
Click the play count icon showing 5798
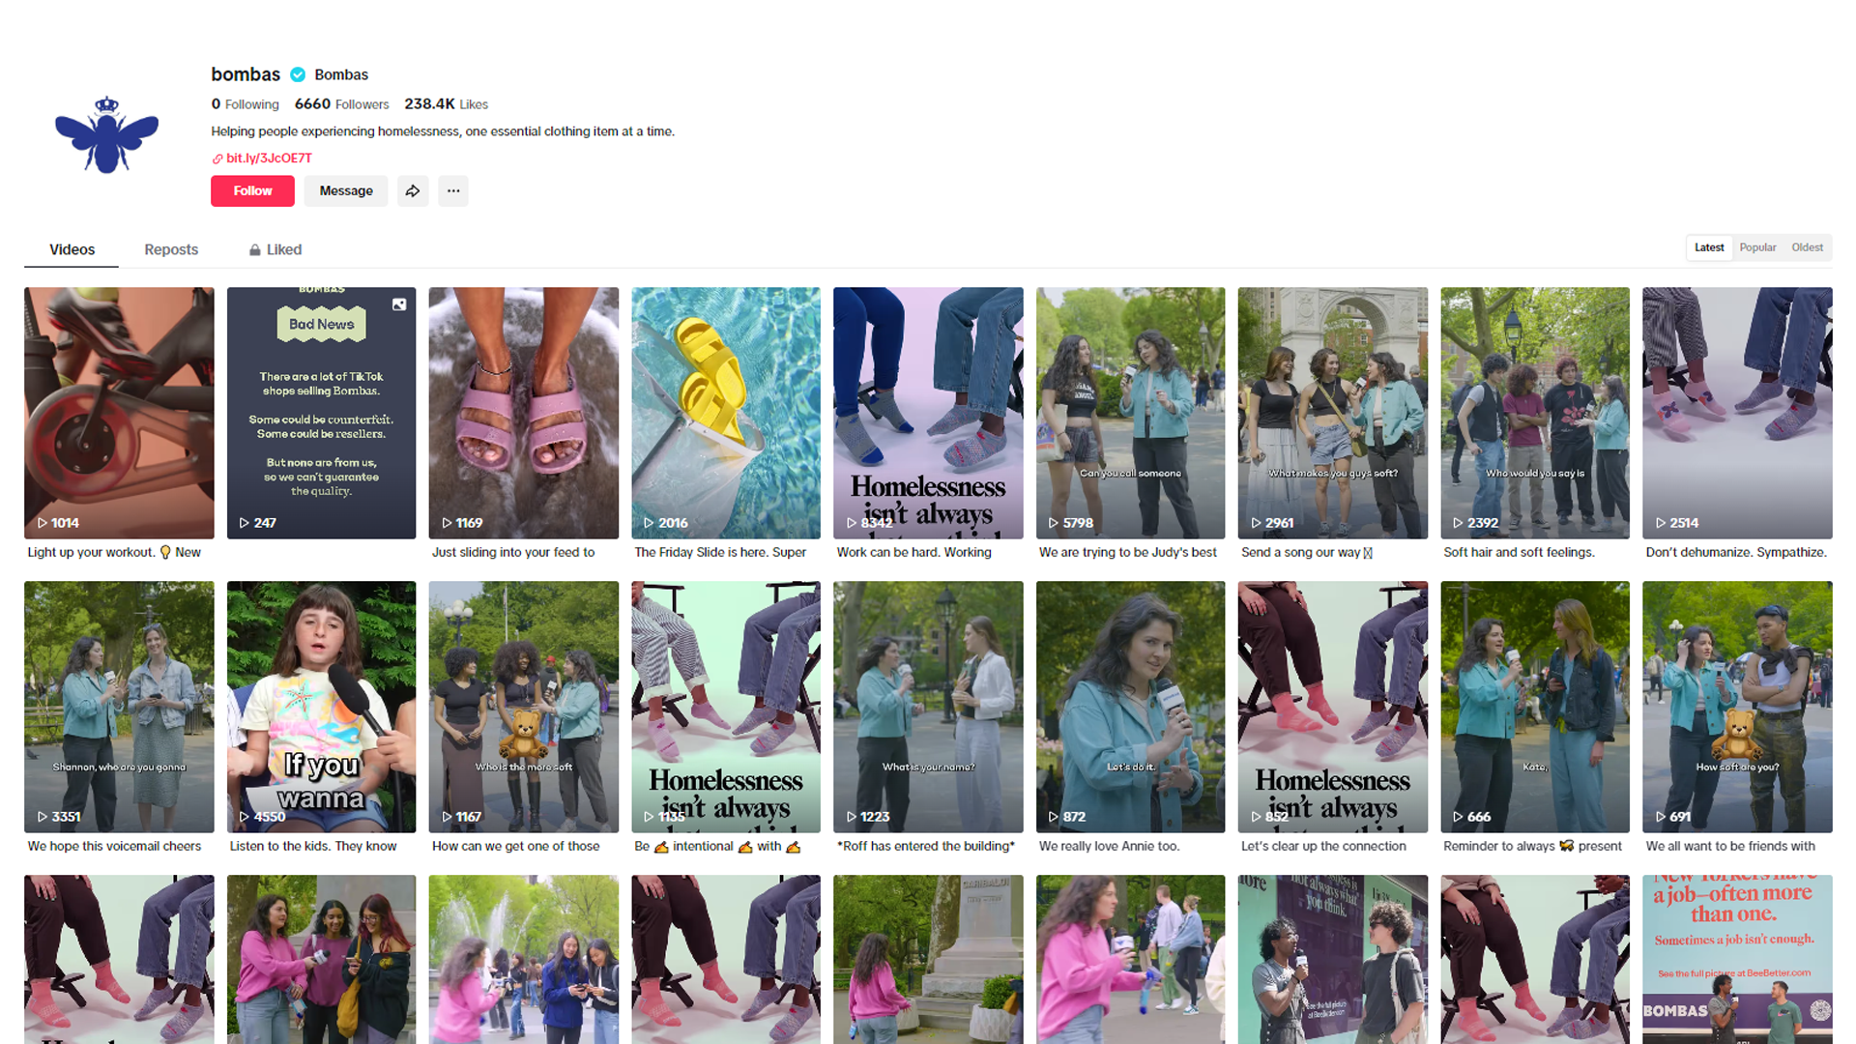pos(1054,523)
